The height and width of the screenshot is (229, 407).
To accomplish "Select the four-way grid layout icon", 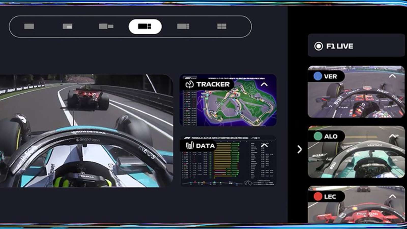I will click(x=222, y=26).
